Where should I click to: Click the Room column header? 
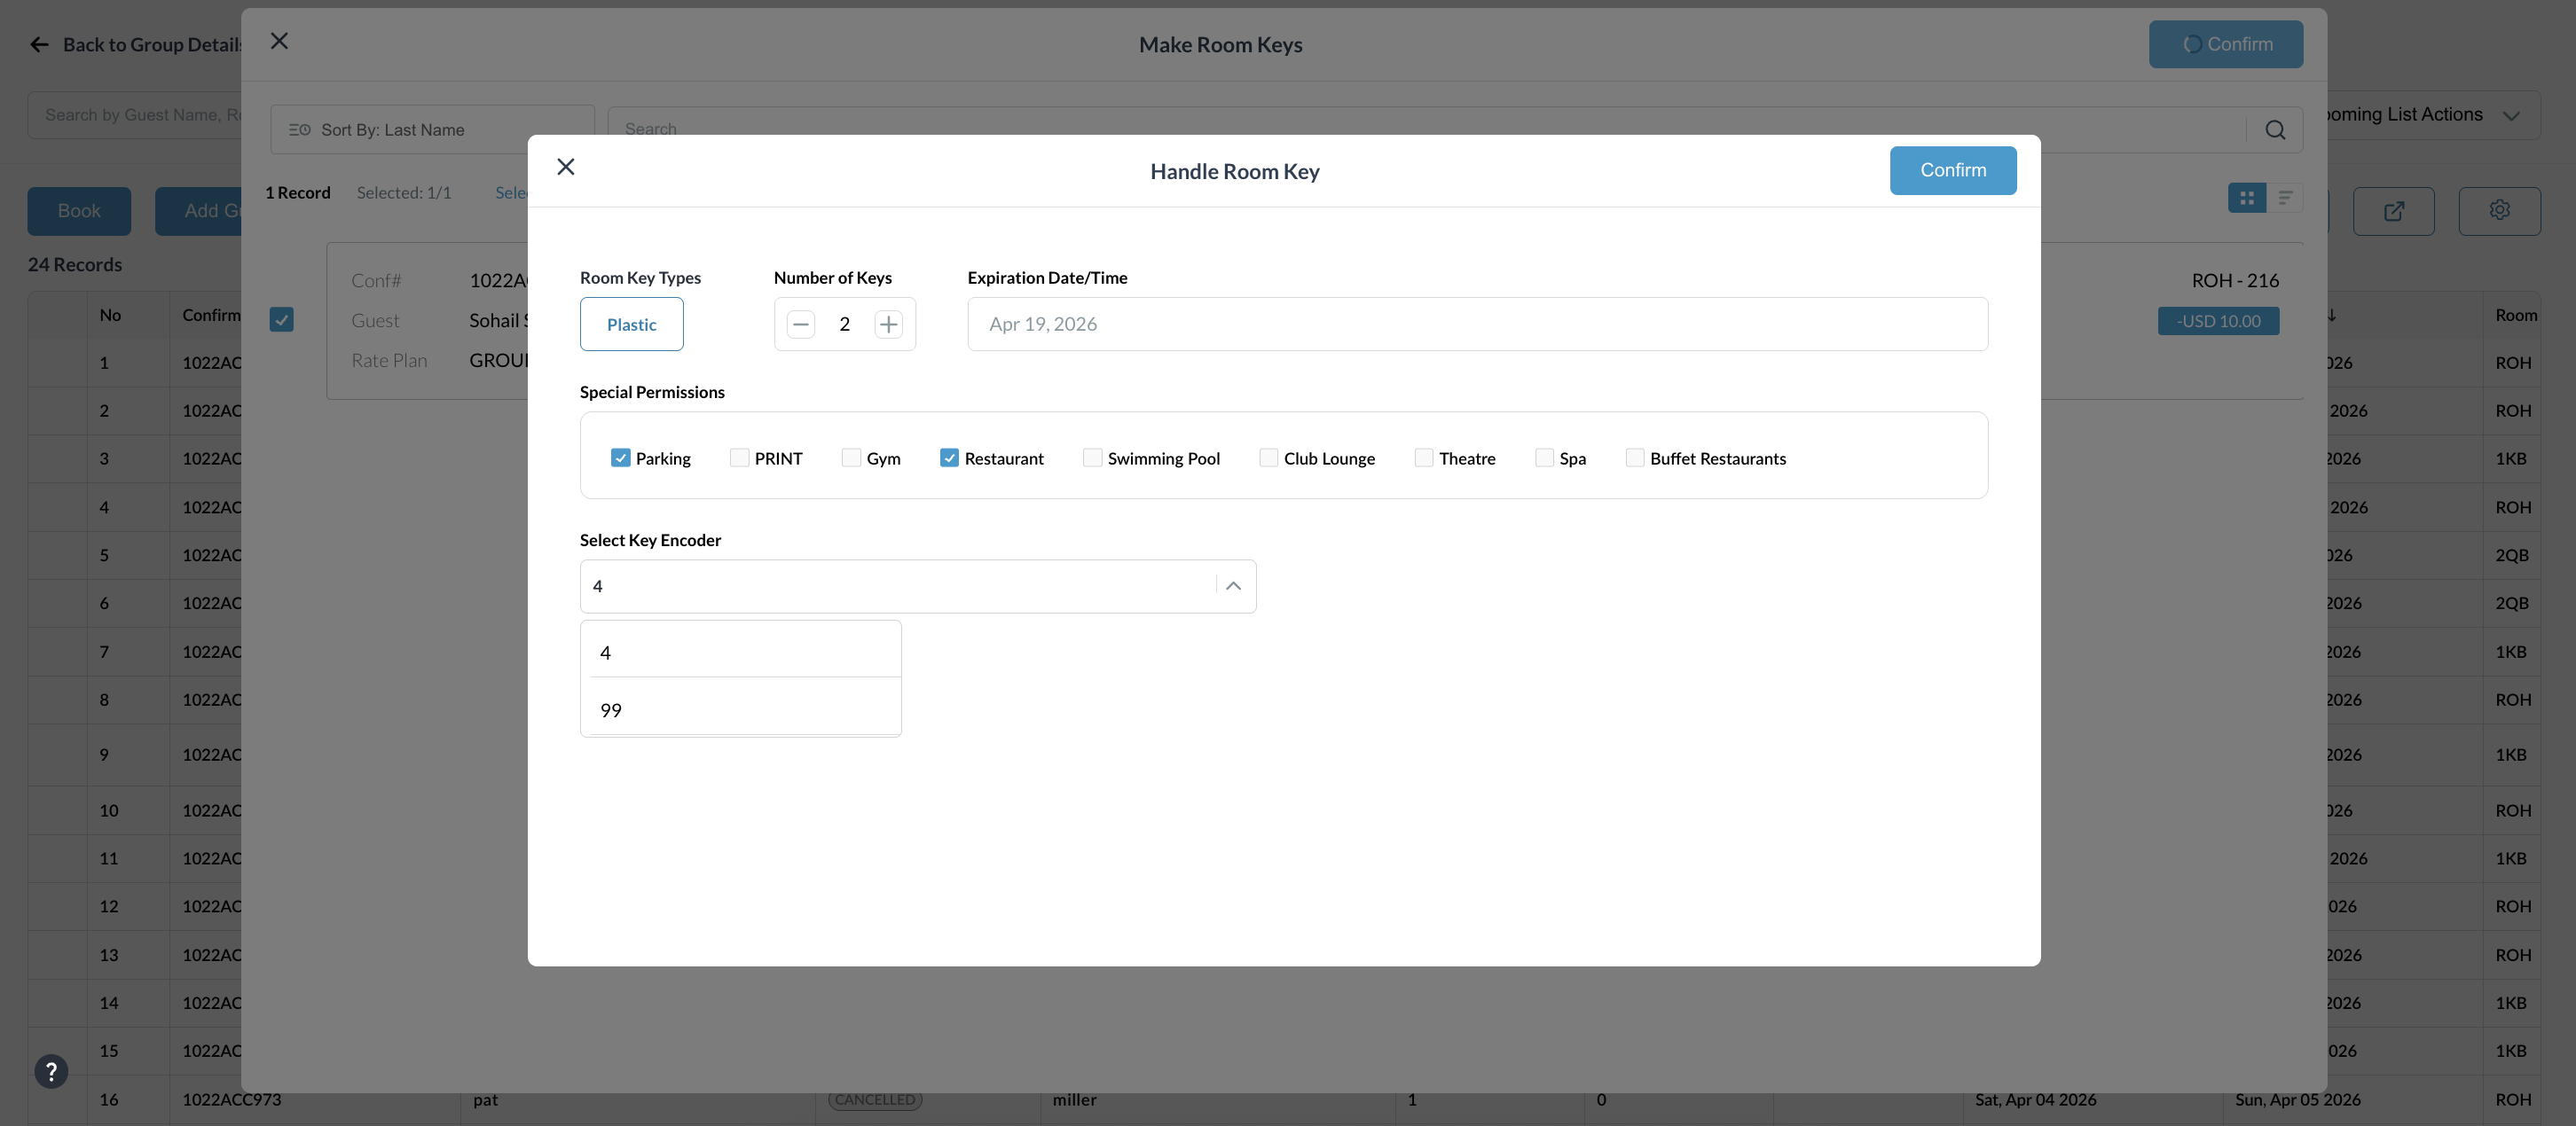2515,315
